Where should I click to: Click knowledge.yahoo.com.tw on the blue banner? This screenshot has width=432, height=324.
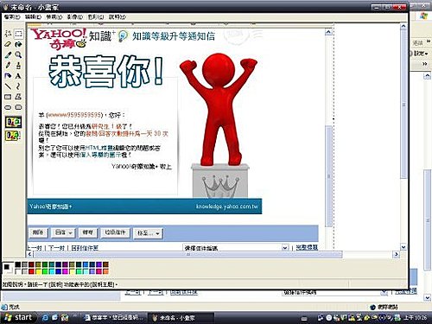227,206
